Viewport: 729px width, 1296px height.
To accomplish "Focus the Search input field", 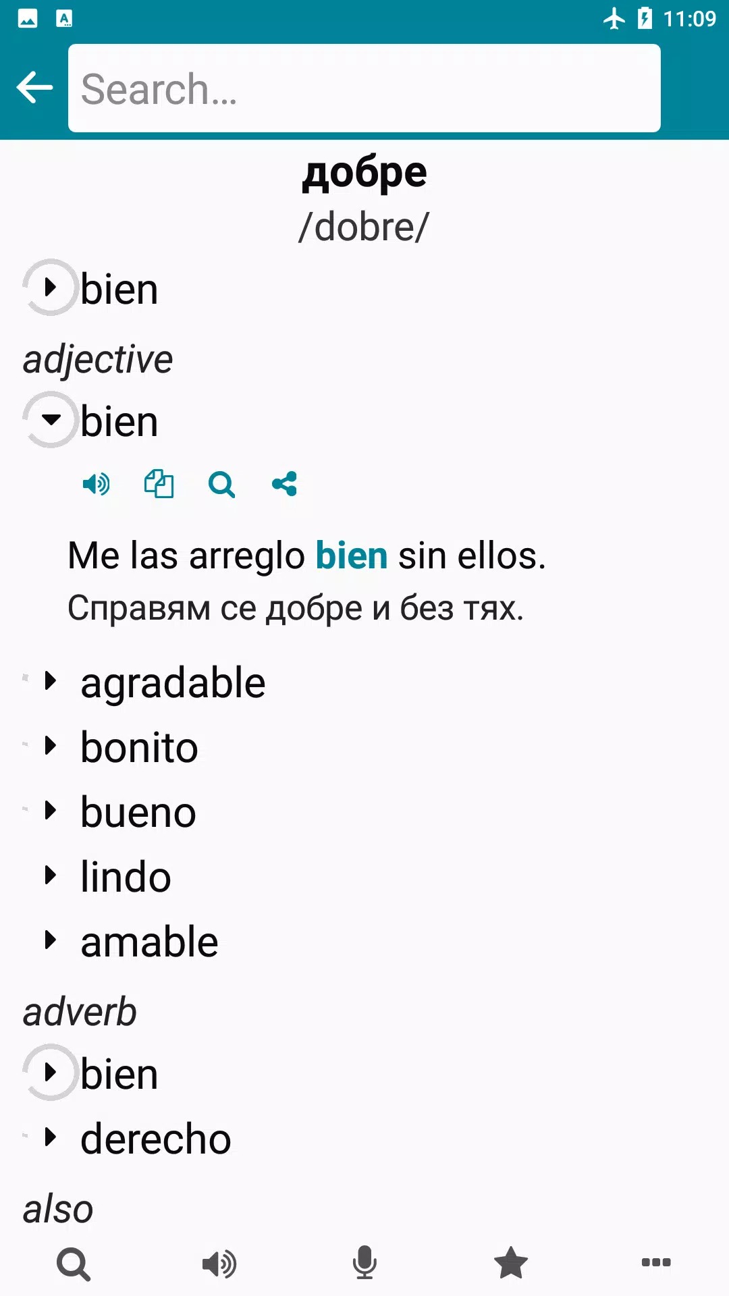I will 364,88.
